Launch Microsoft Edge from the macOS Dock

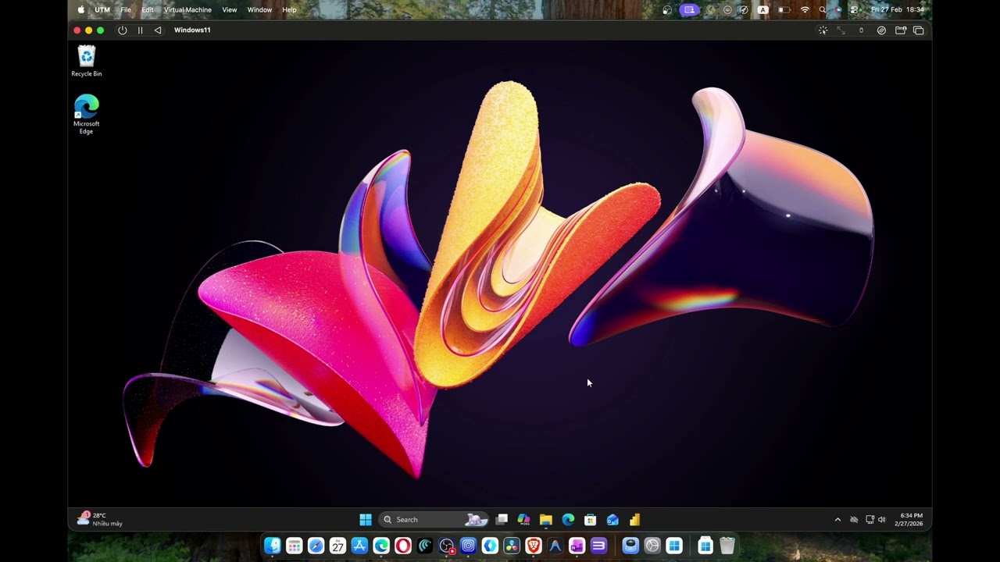coord(381,546)
